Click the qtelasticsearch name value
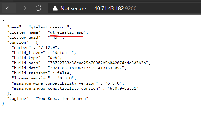 [49, 27]
